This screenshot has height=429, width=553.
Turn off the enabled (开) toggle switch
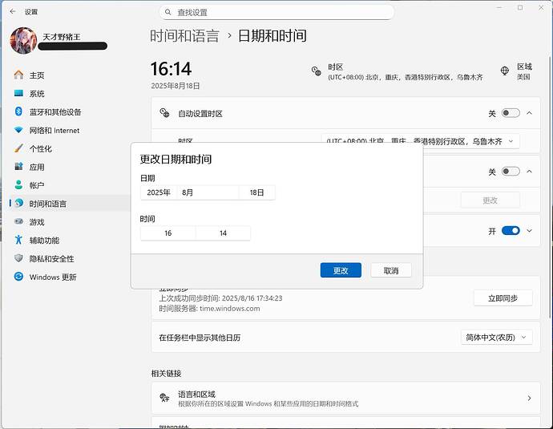[x=510, y=231]
